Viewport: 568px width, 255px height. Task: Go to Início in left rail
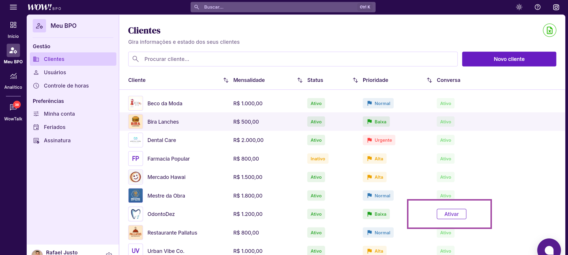point(13,30)
